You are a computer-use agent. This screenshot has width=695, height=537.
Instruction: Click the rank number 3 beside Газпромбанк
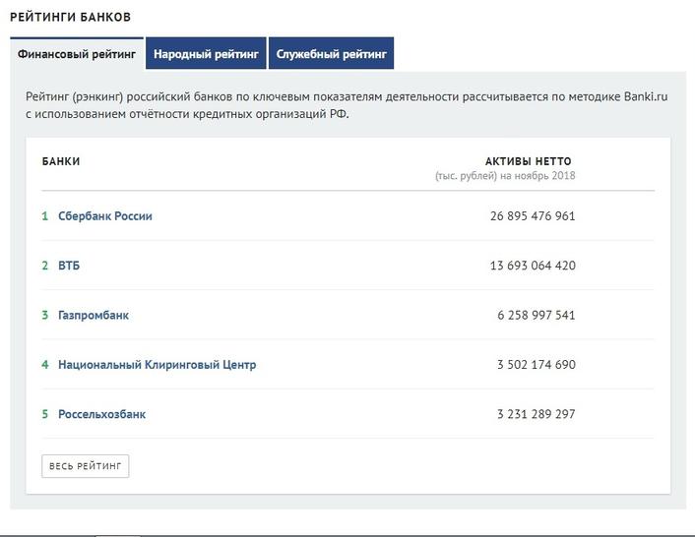44,315
